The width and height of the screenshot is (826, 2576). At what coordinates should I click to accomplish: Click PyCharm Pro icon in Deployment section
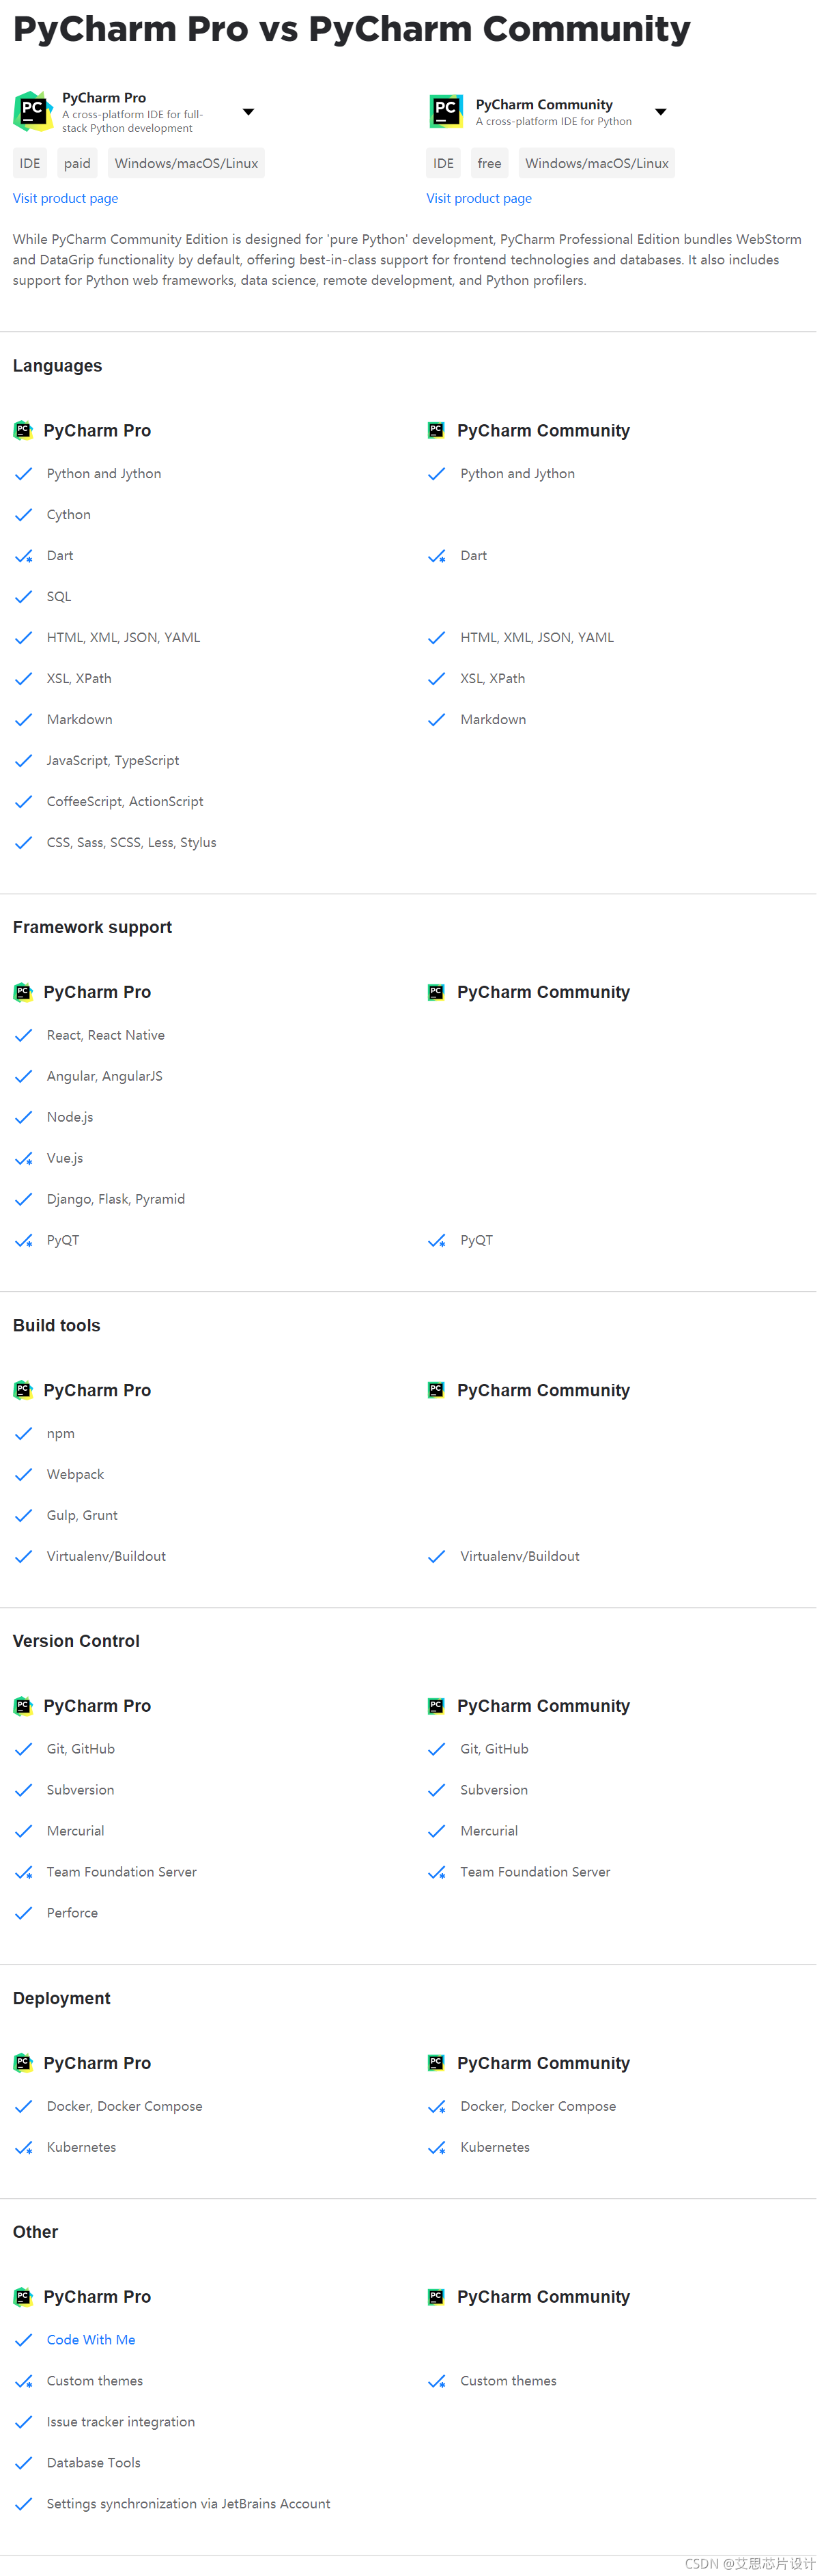pyautogui.click(x=23, y=2064)
